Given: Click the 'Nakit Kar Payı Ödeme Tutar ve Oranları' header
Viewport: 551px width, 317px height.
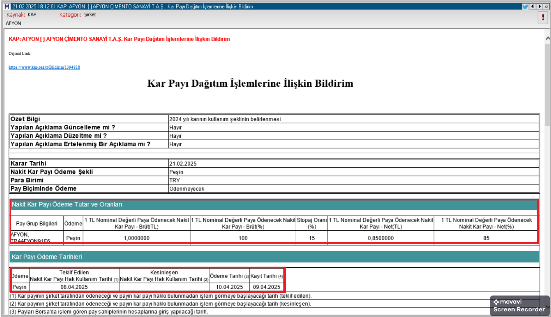Looking at the screenshot, I should pos(67,205).
